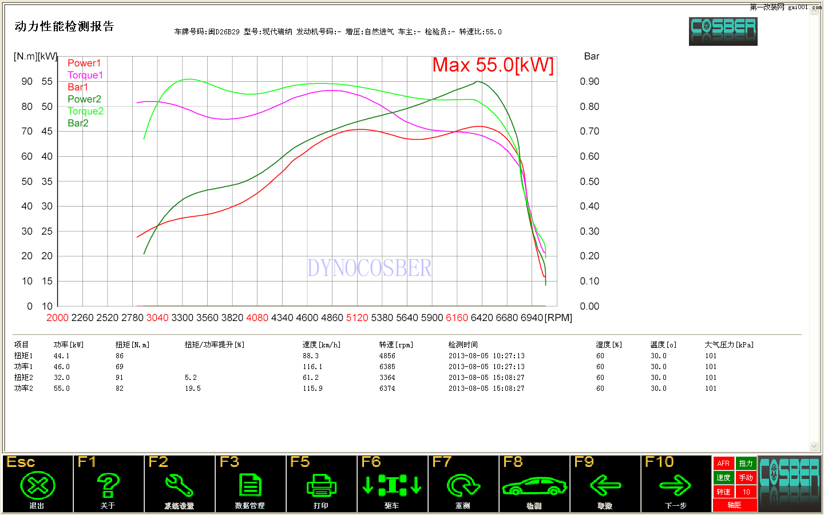The width and height of the screenshot is (824, 515).
Task: Click the Max 55.0[kW] label
Action: 493,65
